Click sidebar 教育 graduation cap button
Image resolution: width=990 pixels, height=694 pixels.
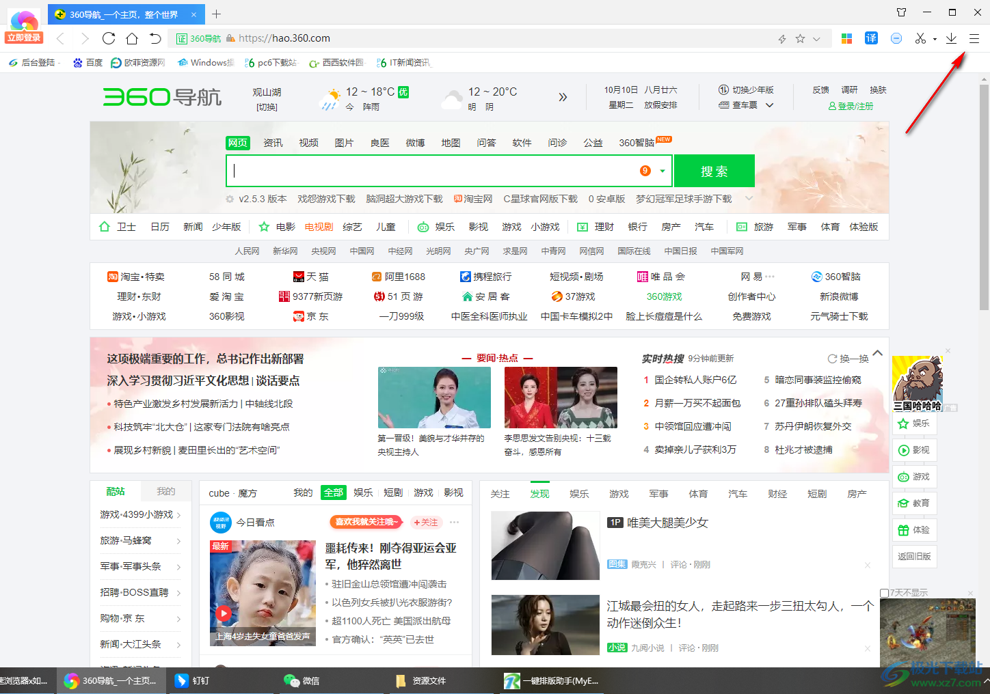(x=914, y=503)
